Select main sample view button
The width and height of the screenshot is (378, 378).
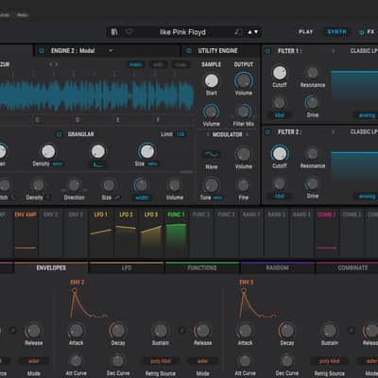click(x=136, y=64)
